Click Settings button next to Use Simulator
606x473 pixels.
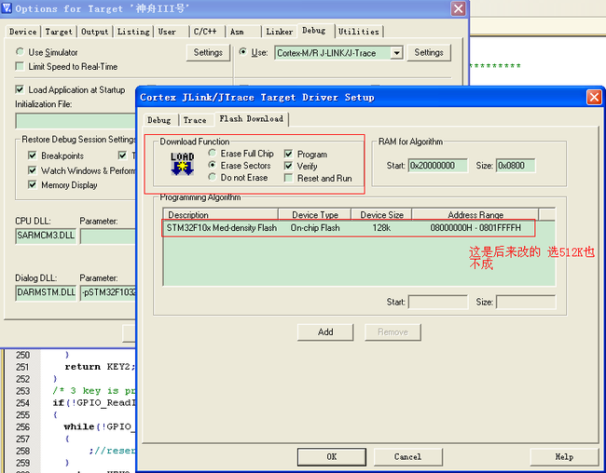click(x=208, y=52)
